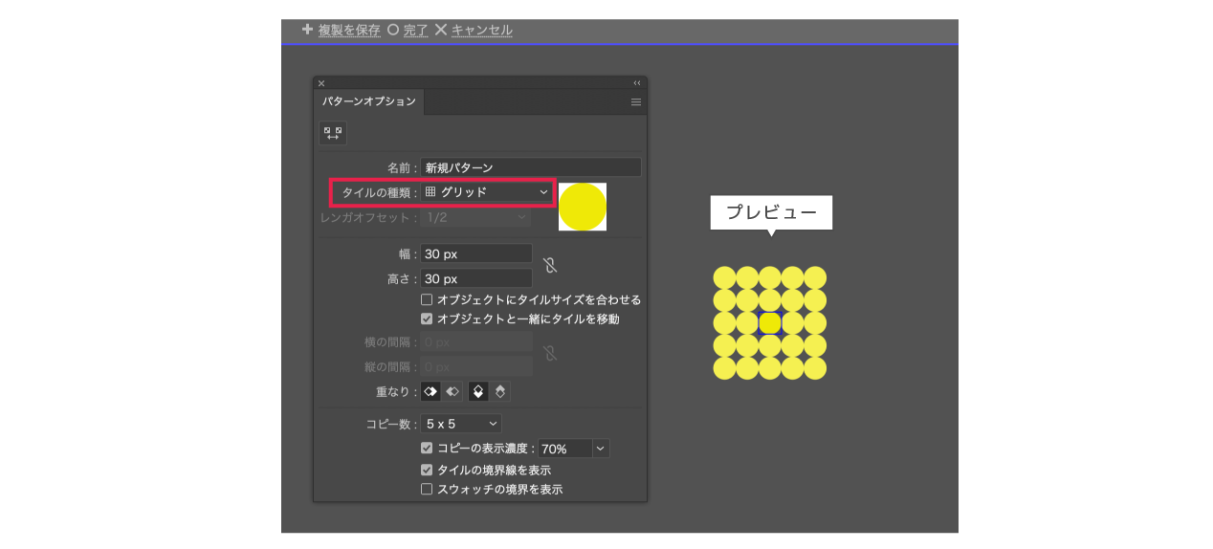Screen dimensions: 1213x549
Task: Open the タイルの種類 dropdown
Action: 488,192
